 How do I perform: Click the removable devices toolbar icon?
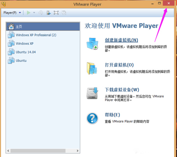(x=49, y=12)
